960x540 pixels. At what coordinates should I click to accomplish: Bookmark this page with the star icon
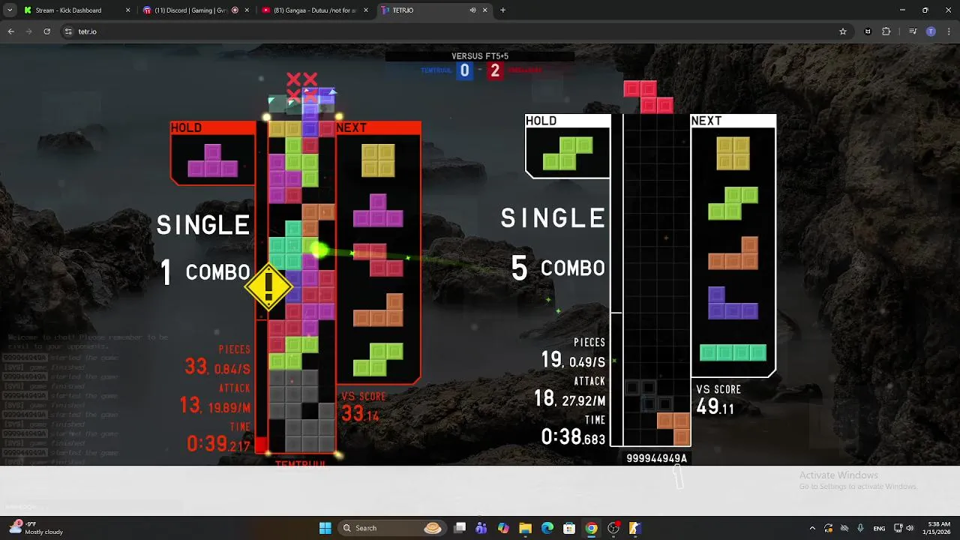click(x=843, y=31)
